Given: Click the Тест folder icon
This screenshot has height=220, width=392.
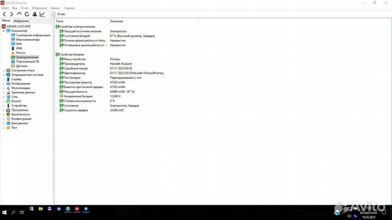Looking at the screenshot, I should coord(8,128).
